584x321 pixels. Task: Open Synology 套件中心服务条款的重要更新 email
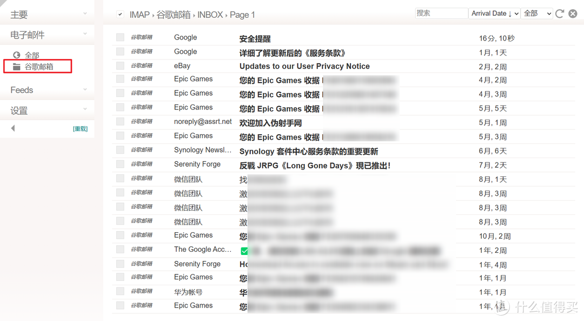pos(309,152)
